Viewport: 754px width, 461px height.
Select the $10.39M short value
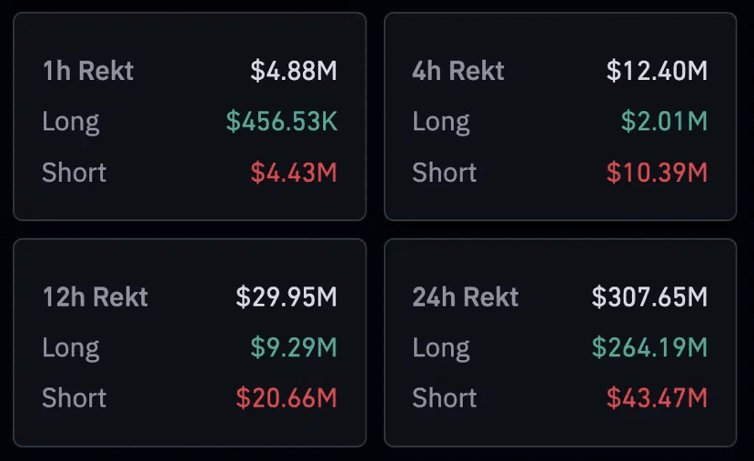click(657, 173)
